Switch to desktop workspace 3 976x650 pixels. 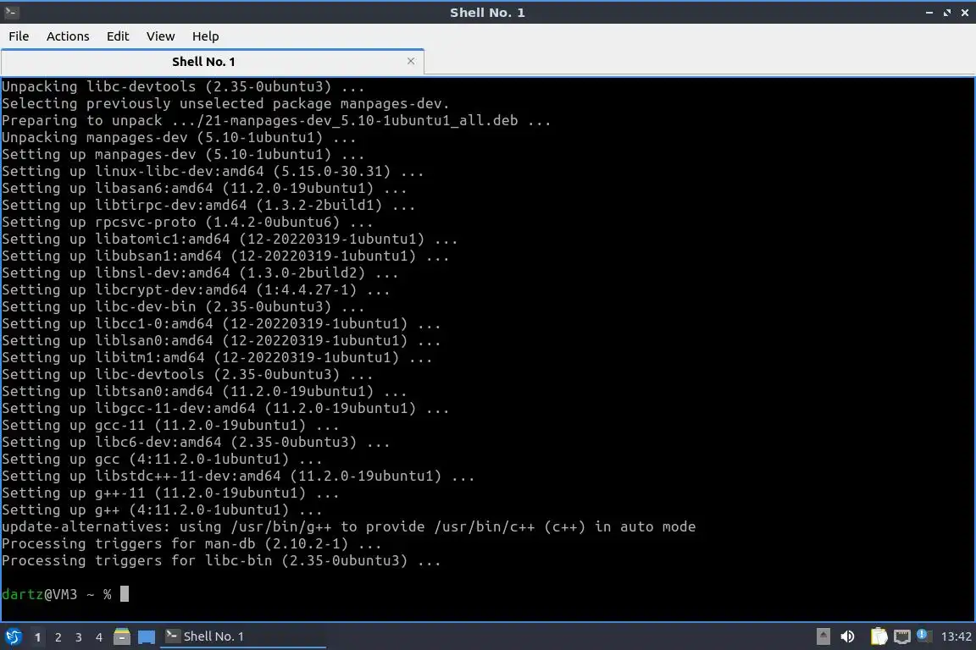coord(79,637)
